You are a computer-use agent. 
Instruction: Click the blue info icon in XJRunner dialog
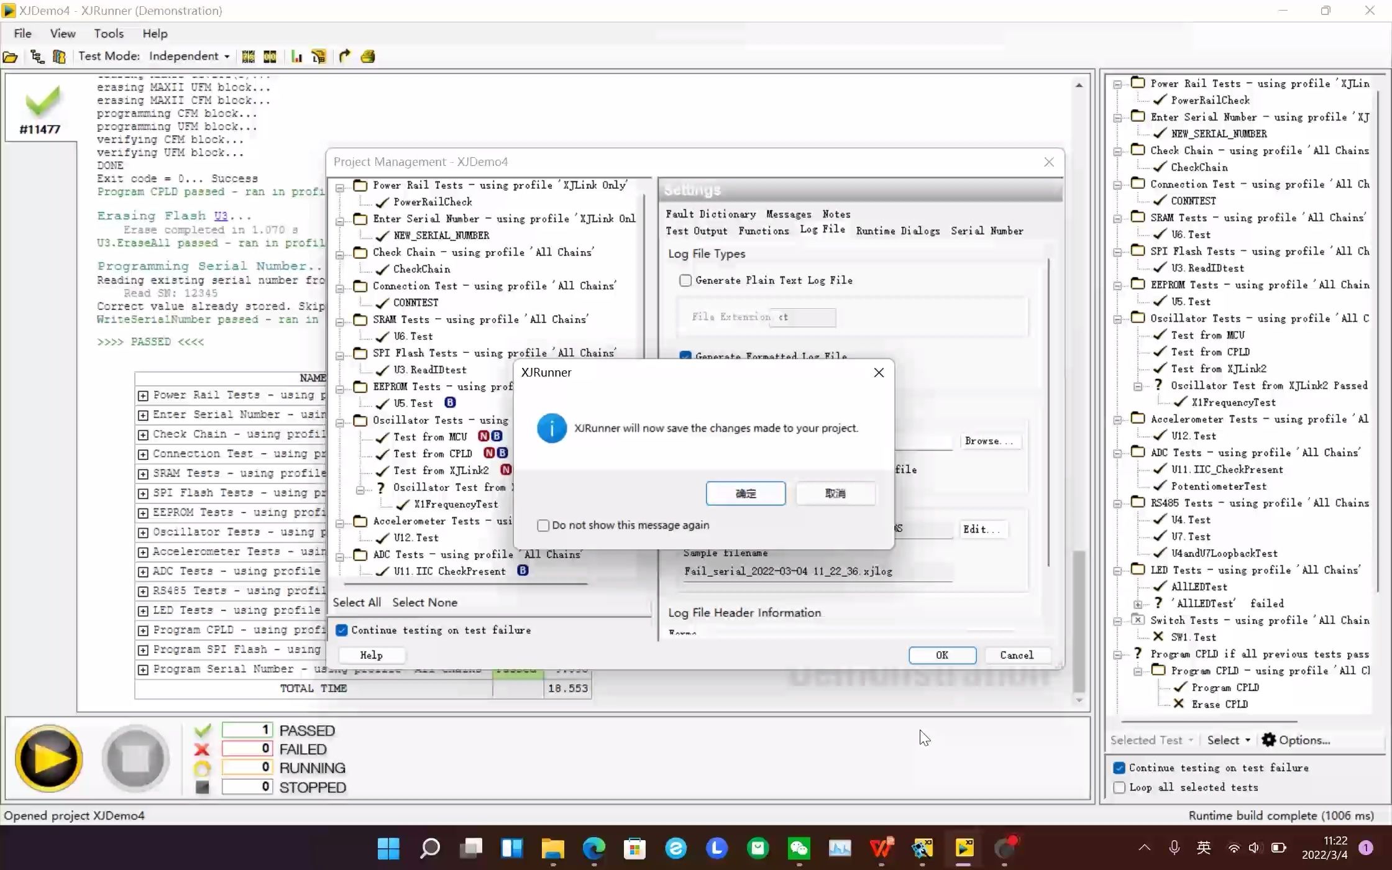[552, 428]
